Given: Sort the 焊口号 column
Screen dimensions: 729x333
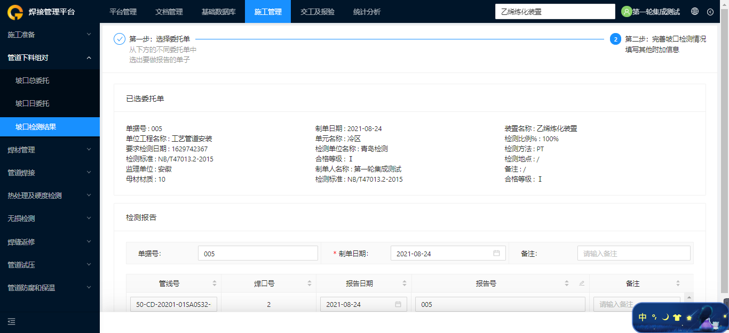Looking at the screenshot, I should pos(310,283).
